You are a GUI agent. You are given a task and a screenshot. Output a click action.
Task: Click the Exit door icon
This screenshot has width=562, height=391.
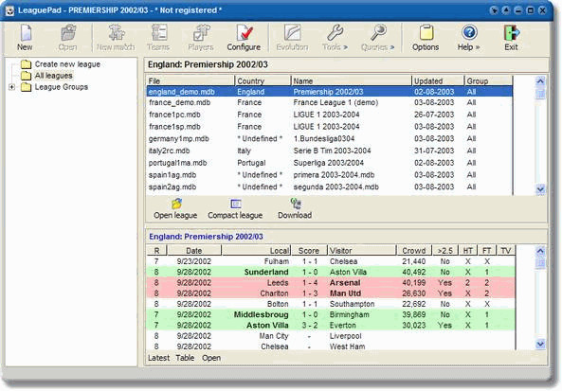point(512,32)
